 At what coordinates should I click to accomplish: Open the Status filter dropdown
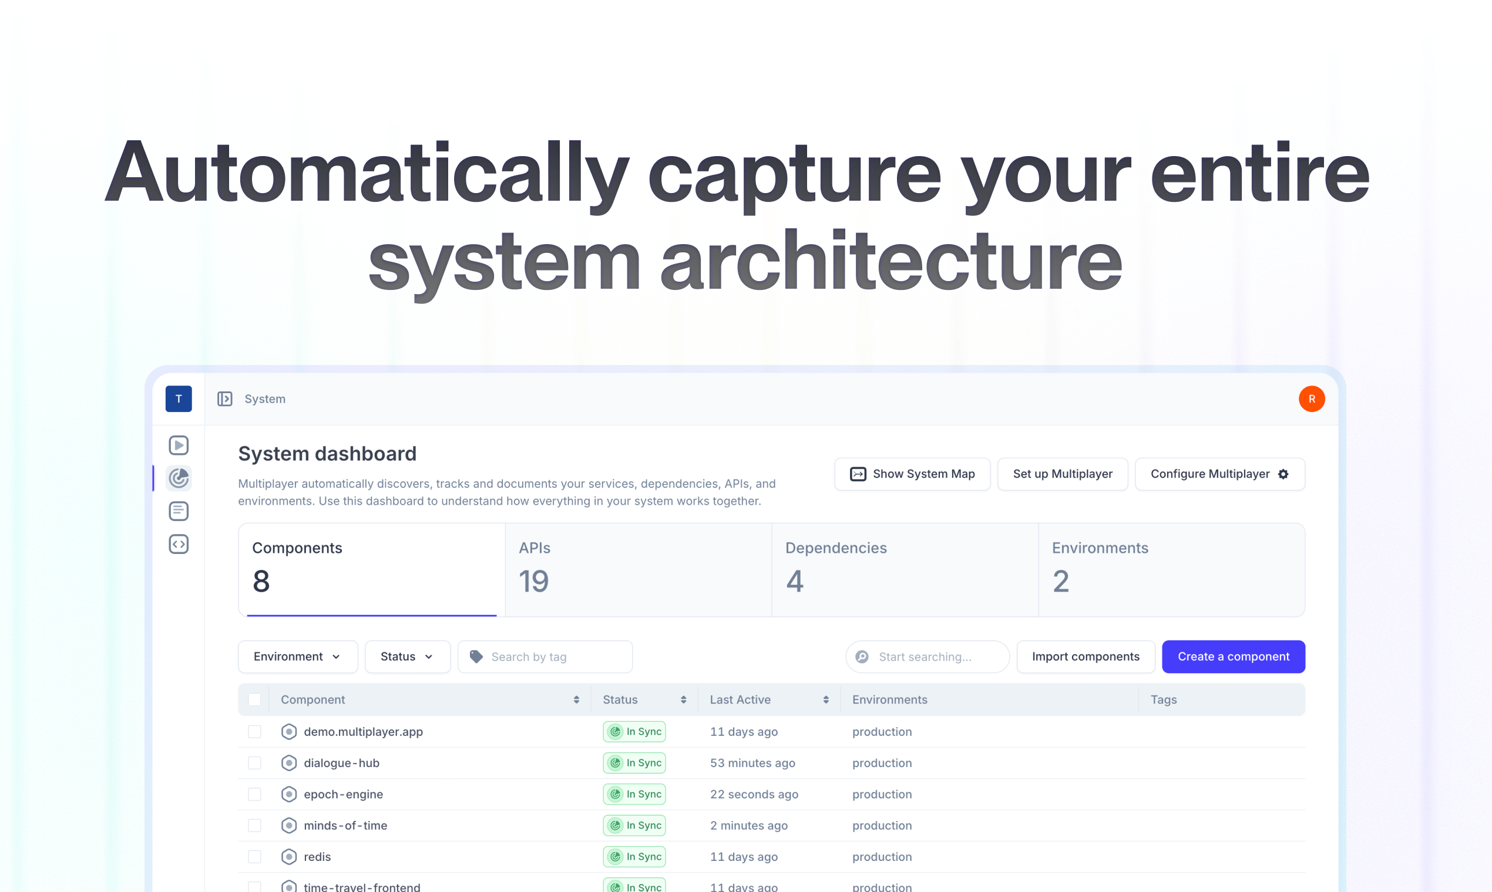(407, 656)
